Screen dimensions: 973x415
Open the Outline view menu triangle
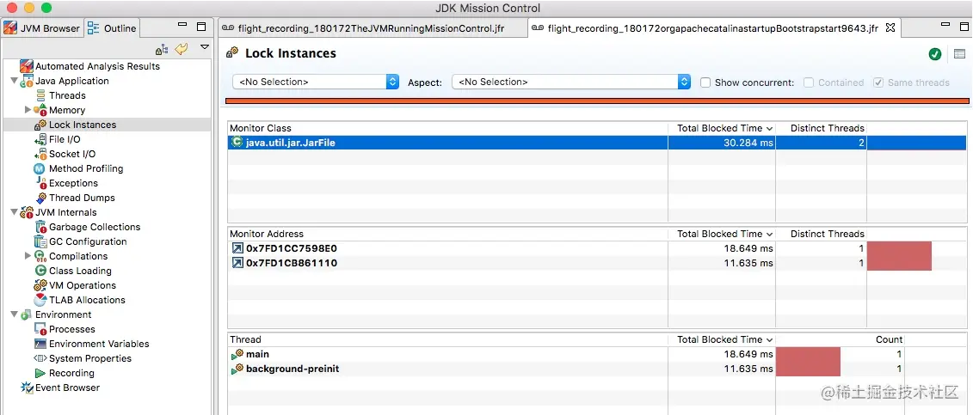[x=205, y=47]
